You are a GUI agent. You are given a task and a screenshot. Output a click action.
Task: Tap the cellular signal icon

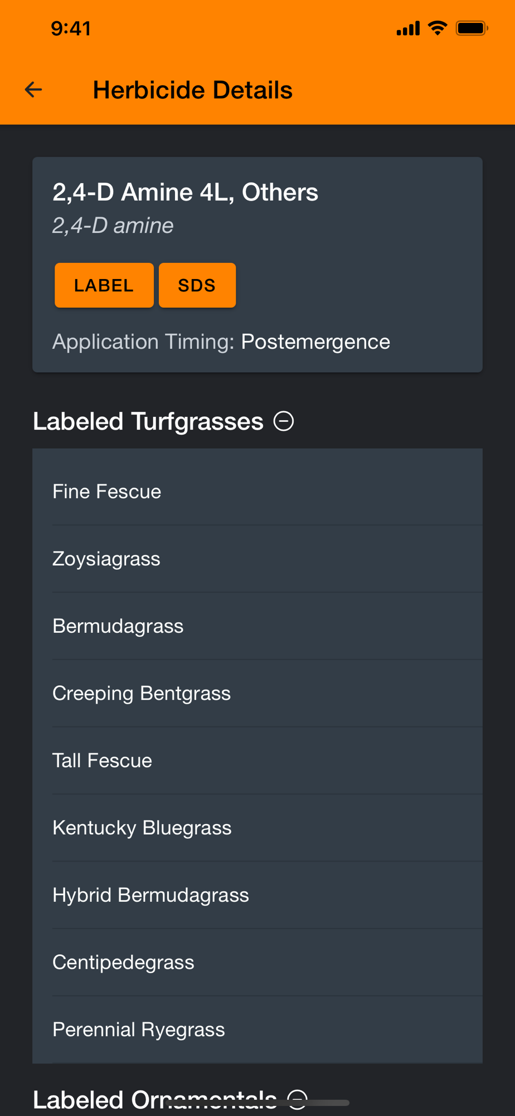point(408,28)
